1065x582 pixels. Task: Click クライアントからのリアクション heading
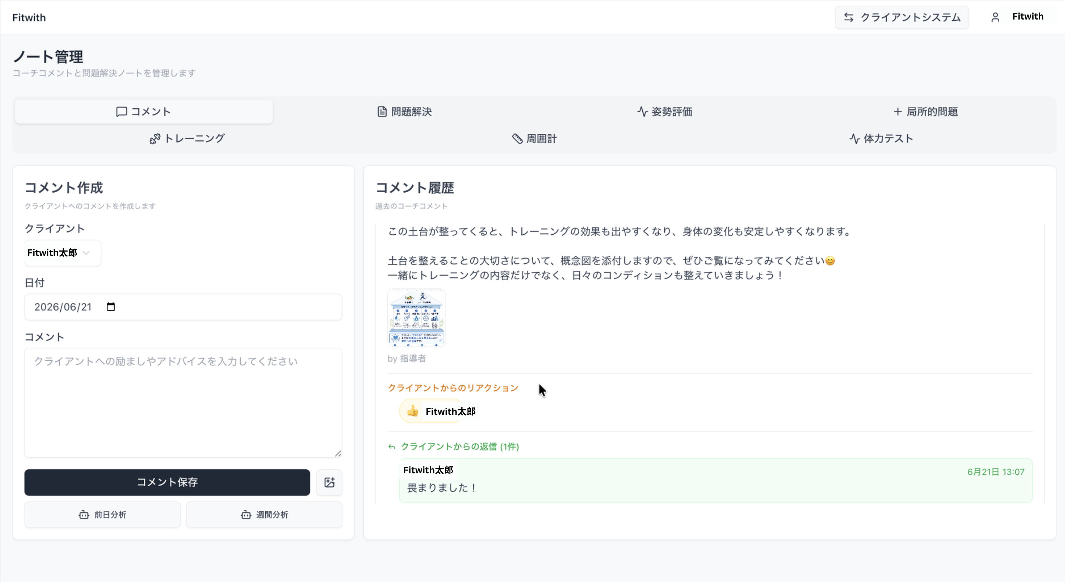point(453,388)
